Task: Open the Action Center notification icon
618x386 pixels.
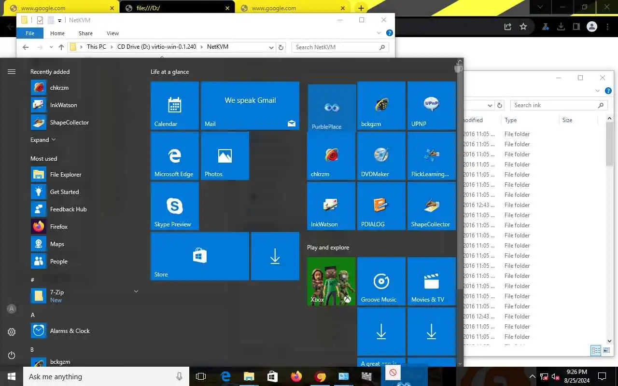Action: 602,376
